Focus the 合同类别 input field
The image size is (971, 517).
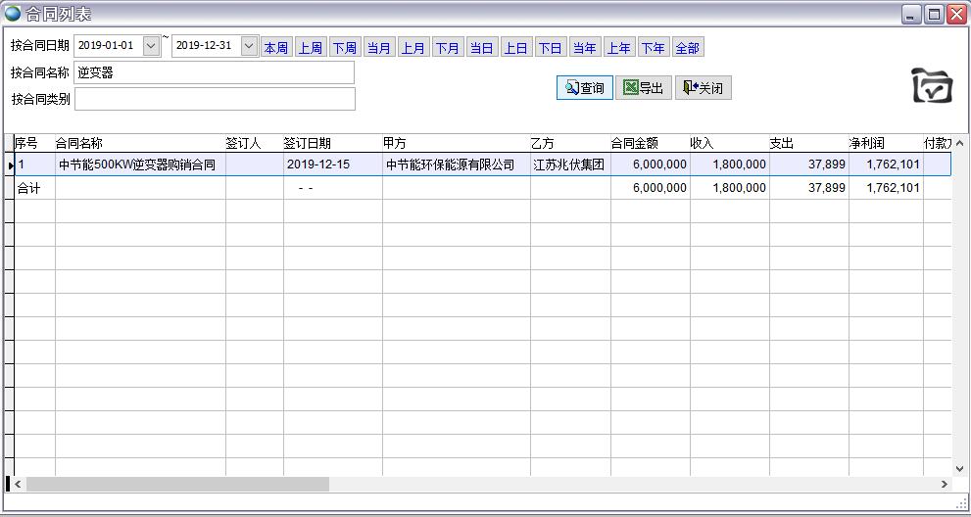214,99
